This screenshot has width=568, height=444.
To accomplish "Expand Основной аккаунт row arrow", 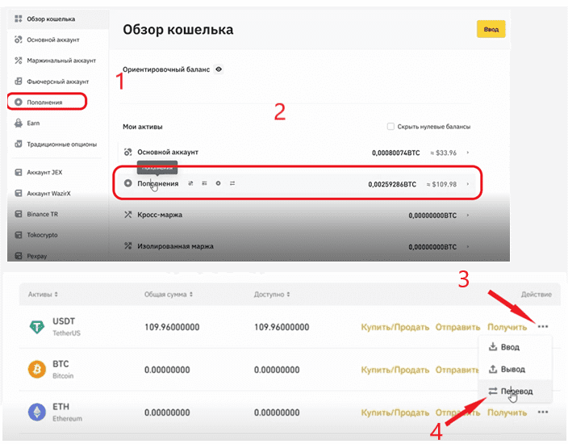I will (468, 153).
